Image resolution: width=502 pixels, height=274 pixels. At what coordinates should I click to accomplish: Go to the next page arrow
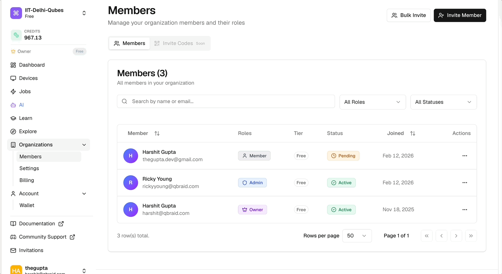point(456,236)
